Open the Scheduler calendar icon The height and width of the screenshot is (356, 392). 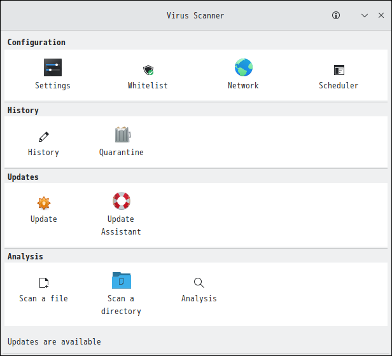click(x=339, y=70)
